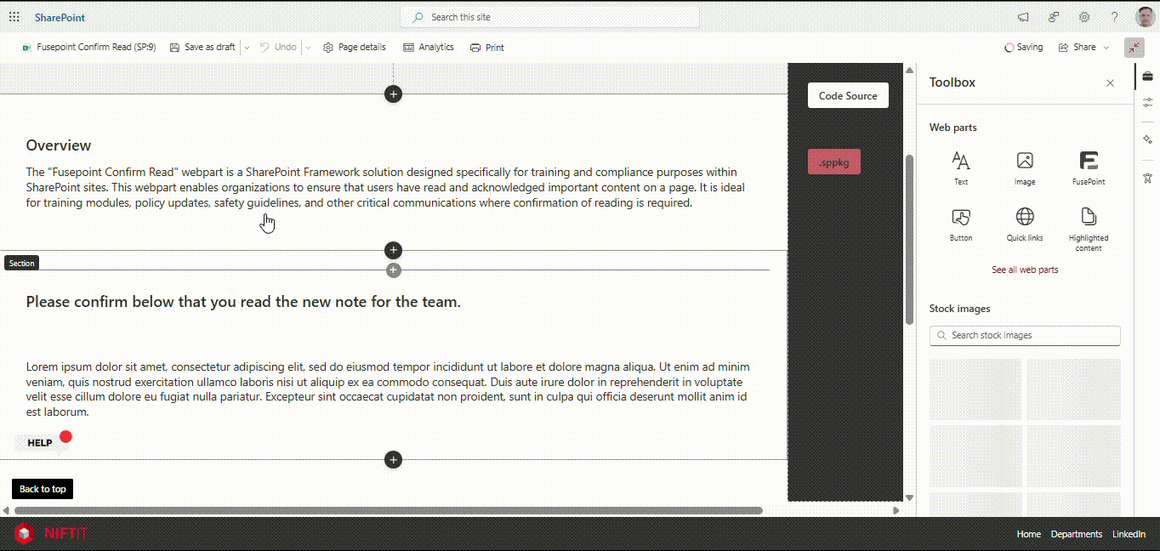Insert the FusePoint web part

tap(1088, 167)
